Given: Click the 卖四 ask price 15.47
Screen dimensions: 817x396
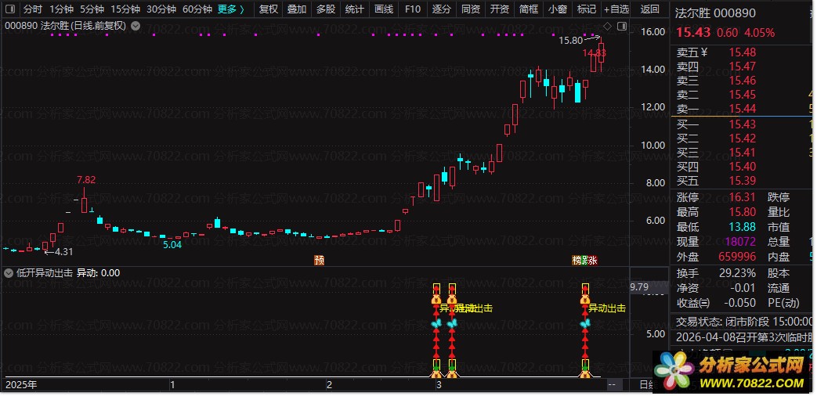Looking at the screenshot, I should pyautogui.click(x=743, y=66).
